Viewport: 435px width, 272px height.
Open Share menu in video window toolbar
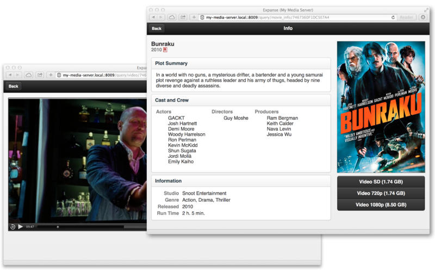pos(40,75)
